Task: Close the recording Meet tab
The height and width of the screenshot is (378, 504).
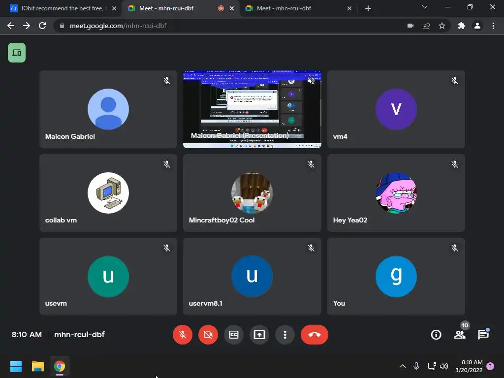Action: [232, 8]
